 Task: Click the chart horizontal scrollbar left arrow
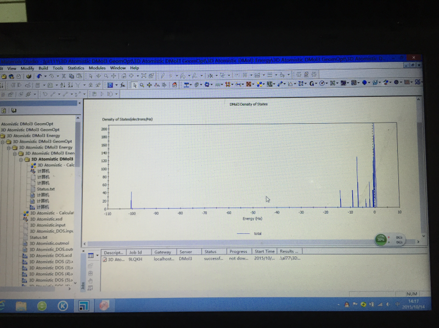click(x=85, y=244)
